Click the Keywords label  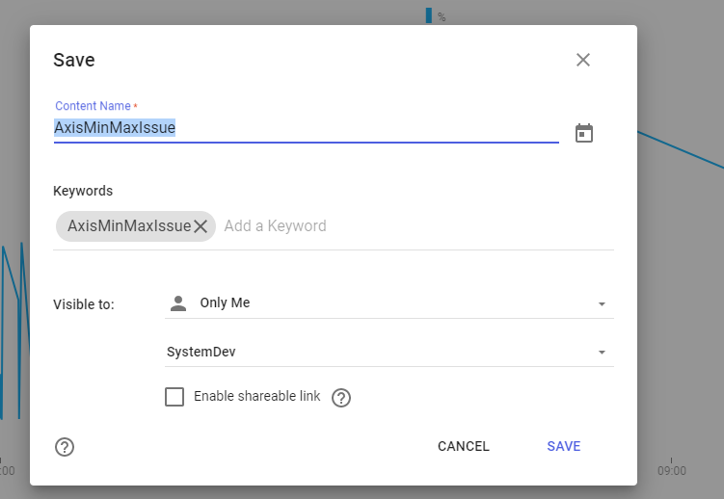pos(83,191)
